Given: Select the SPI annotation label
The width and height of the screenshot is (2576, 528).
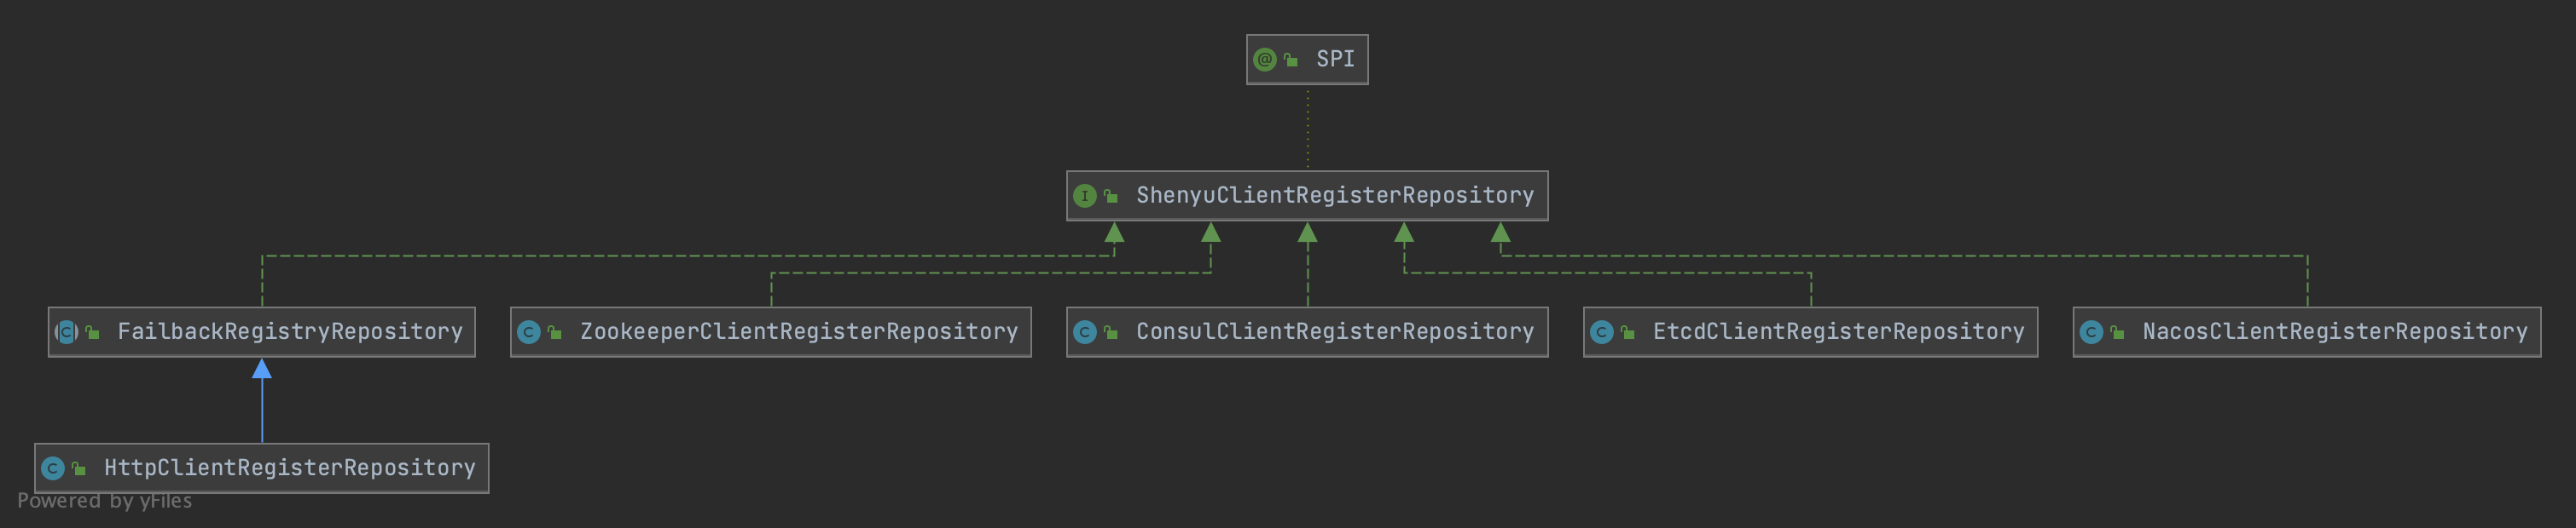Looking at the screenshot, I should coord(1335,59).
